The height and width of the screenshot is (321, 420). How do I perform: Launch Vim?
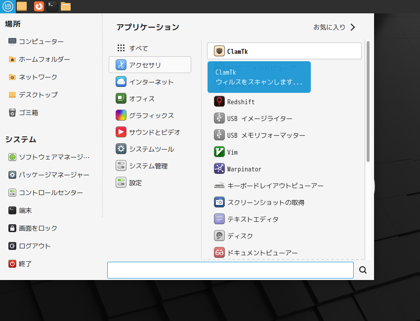pyautogui.click(x=284, y=152)
